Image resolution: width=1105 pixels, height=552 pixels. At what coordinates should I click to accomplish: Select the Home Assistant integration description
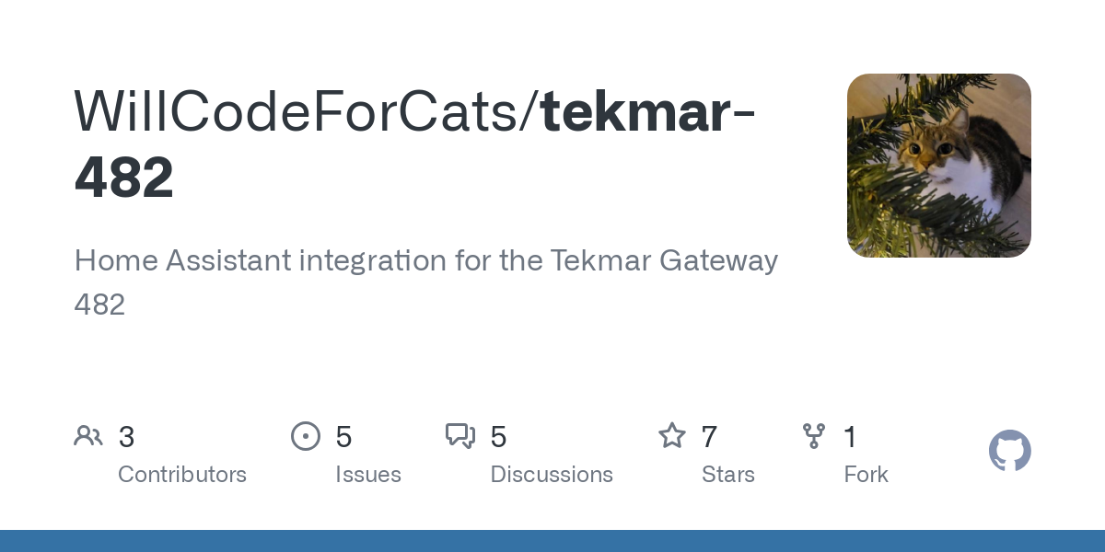(425, 282)
